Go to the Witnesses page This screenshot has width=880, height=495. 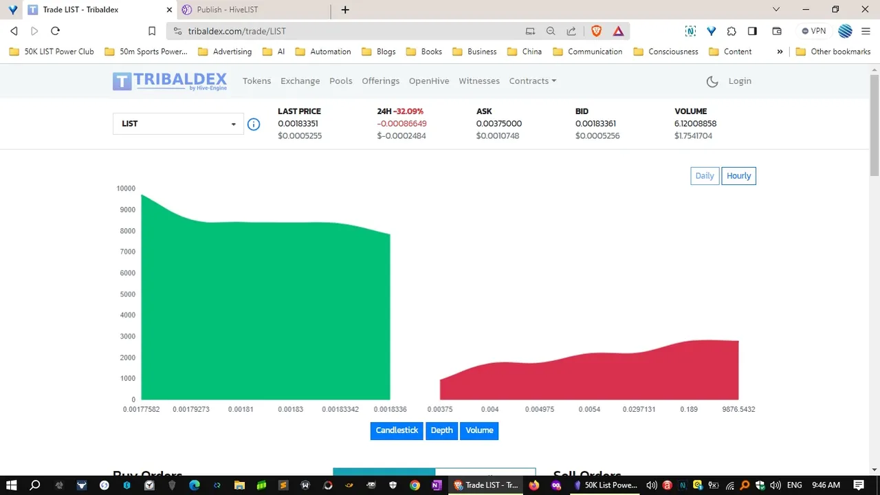(479, 81)
